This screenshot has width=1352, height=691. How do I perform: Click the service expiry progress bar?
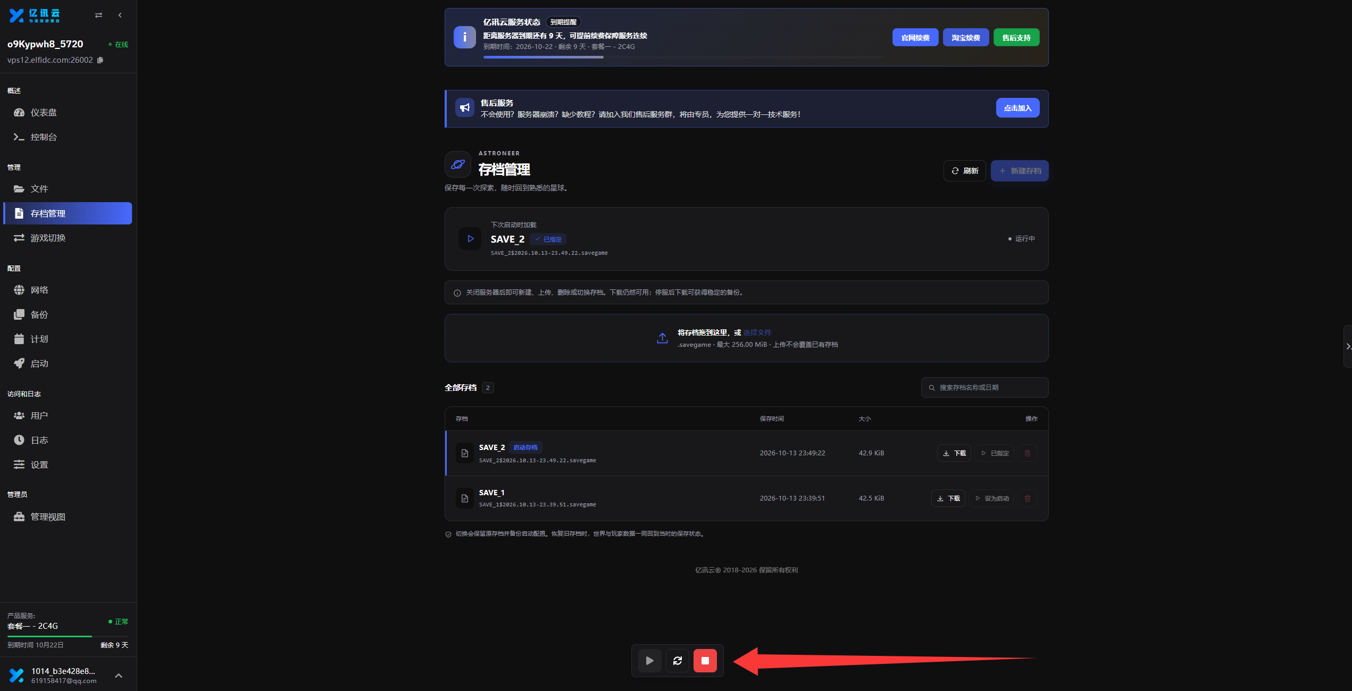683,57
